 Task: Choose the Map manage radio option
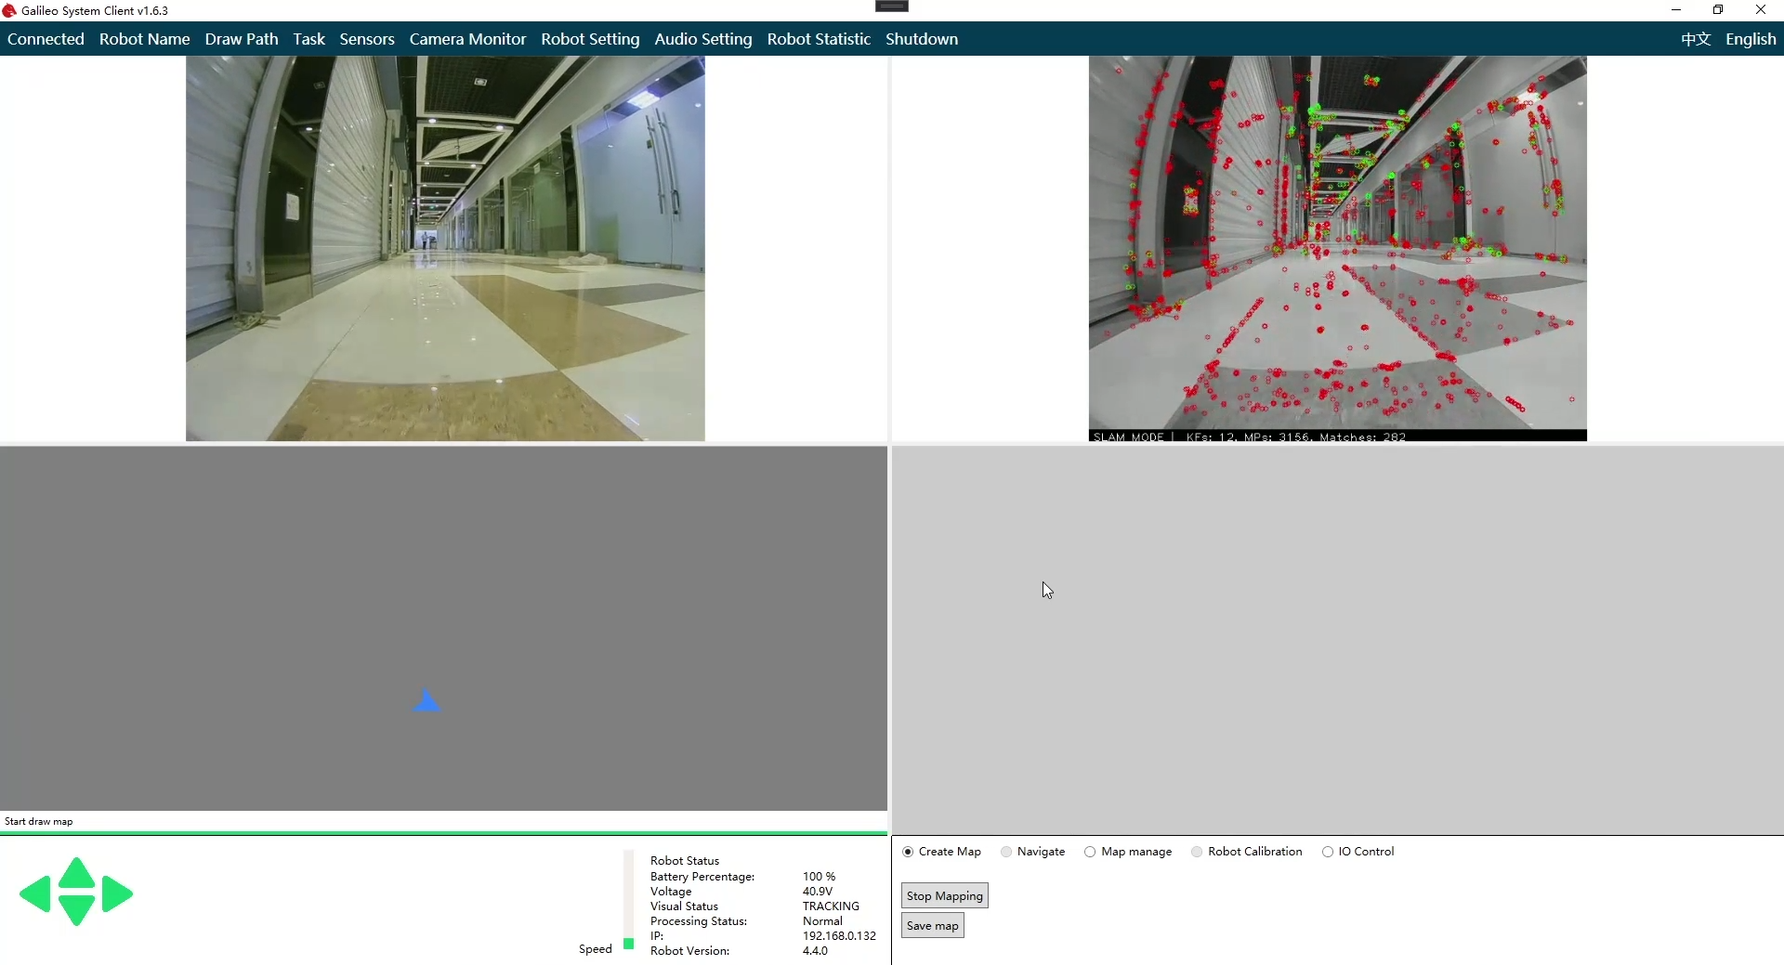click(x=1090, y=852)
